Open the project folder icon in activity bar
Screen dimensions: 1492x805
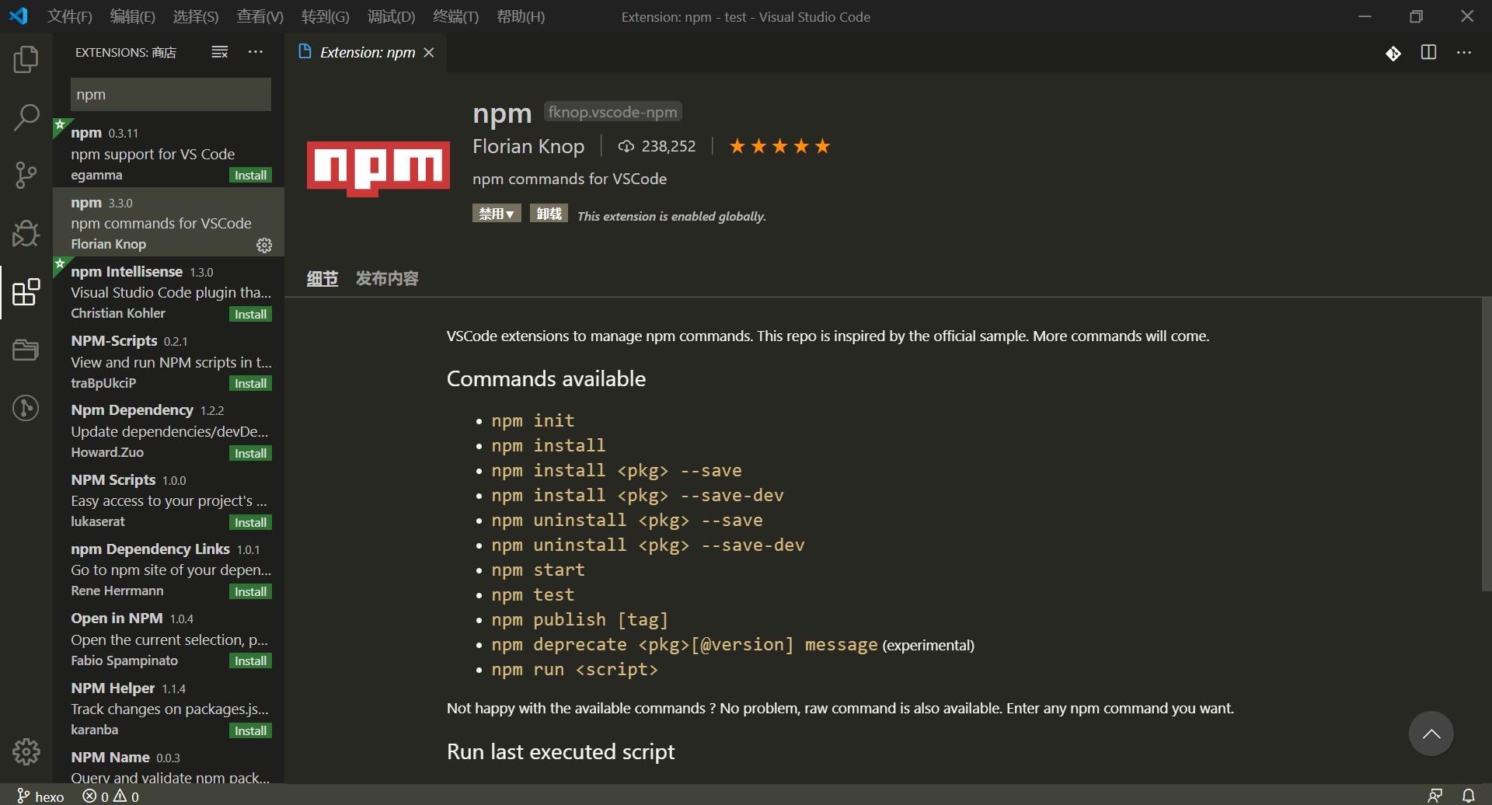pyautogui.click(x=26, y=350)
